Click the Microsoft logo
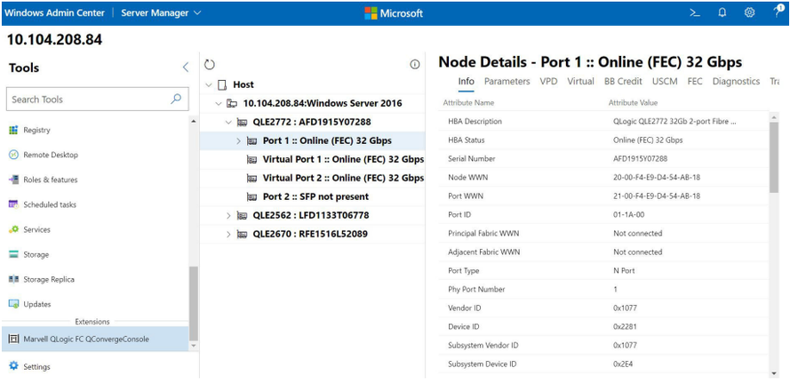 tap(394, 13)
